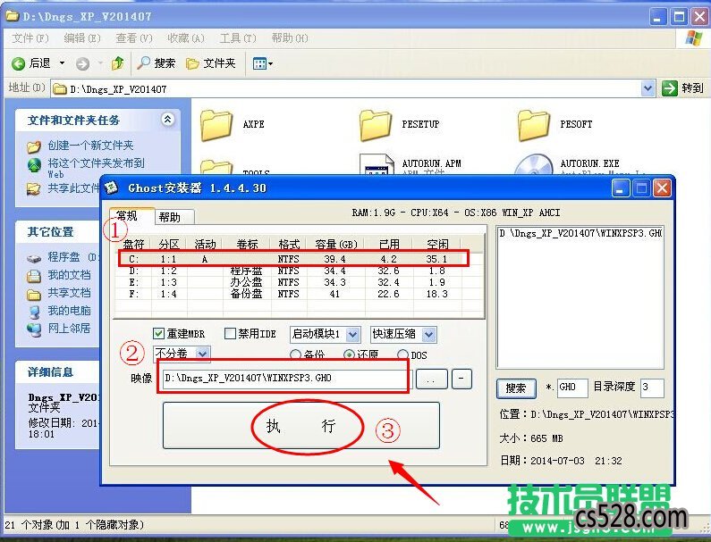This screenshot has height=542, width=711.
Task: Click Ghost安装器 title bar app icon
Action: tap(112, 188)
